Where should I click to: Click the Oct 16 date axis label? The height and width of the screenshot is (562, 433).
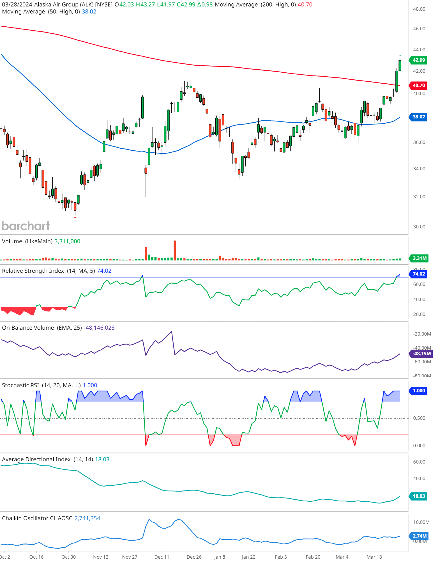click(36, 557)
